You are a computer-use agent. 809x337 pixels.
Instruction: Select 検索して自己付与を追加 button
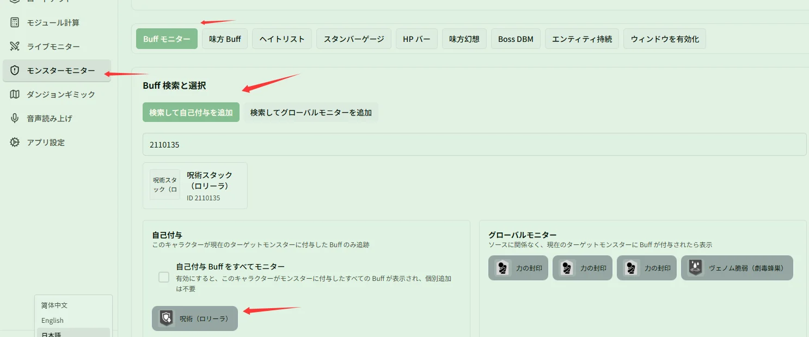(191, 113)
